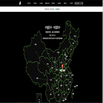
Task: Click the white figure logo in the header
Action: pos(20,3)
